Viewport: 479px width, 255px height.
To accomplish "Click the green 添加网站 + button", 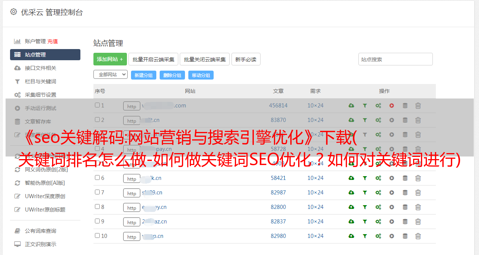I will (x=110, y=59).
